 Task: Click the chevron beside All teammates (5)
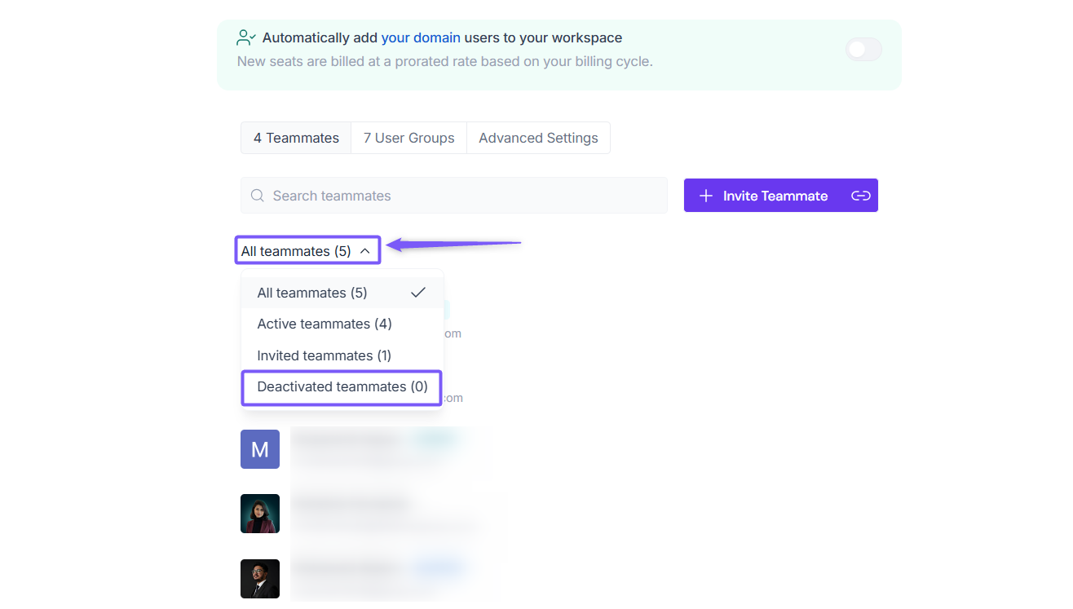365,251
